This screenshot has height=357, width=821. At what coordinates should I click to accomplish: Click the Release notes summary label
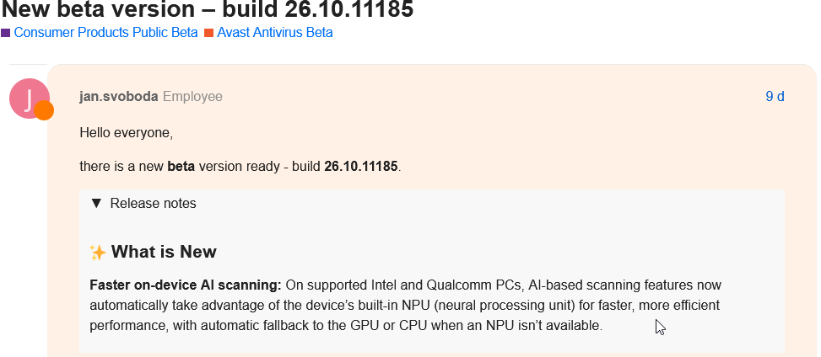pos(153,203)
